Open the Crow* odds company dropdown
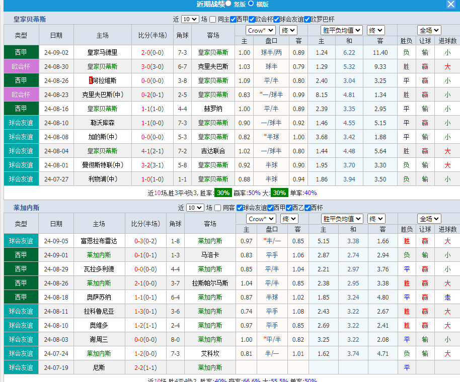Screen dimensions: 460x382 point(260,30)
